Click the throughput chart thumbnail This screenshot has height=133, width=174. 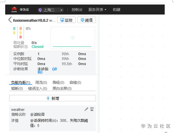pos(73,38)
